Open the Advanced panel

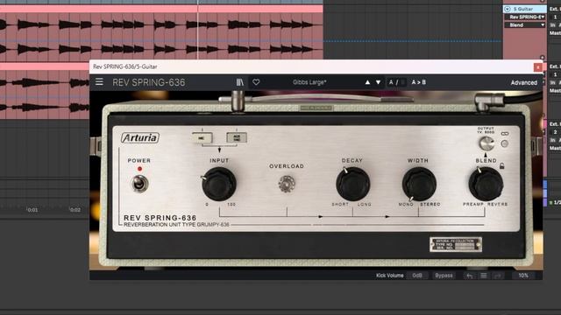pos(524,82)
